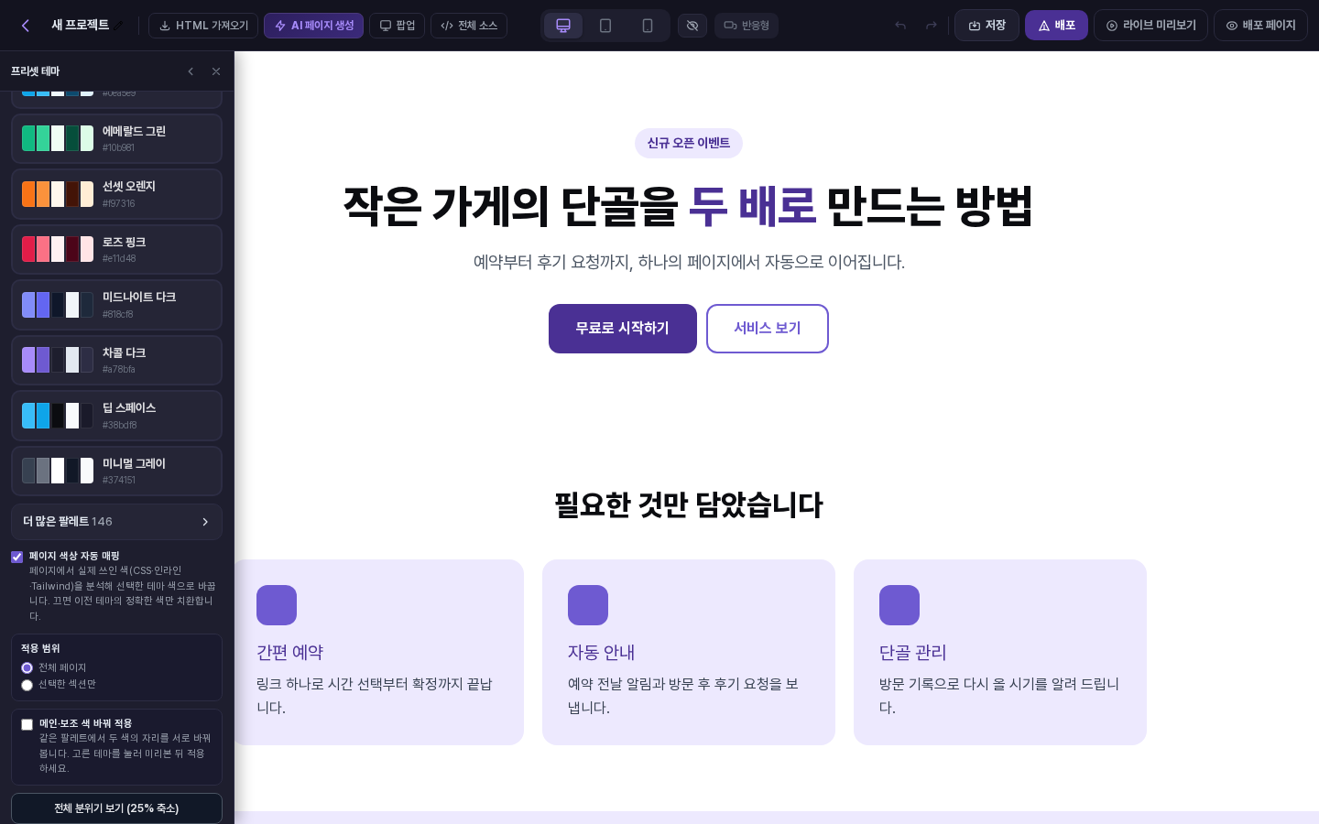Screen dimensions: 1319x824
Task: Click 전체 분위기 보기 (25% 축소)
Action: (x=116, y=808)
